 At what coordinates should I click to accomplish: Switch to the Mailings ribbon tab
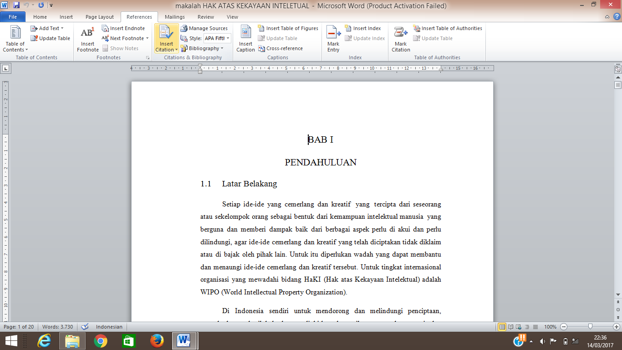[x=175, y=17]
